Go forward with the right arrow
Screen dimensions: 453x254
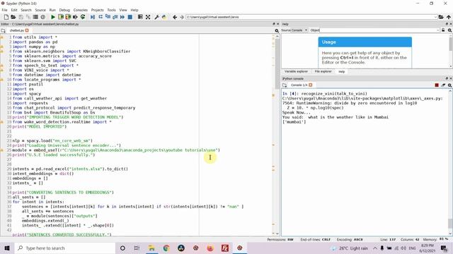[x=182, y=17]
